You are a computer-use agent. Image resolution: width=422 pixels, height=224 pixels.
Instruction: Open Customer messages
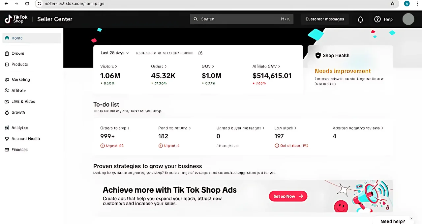tap(324, 19)
